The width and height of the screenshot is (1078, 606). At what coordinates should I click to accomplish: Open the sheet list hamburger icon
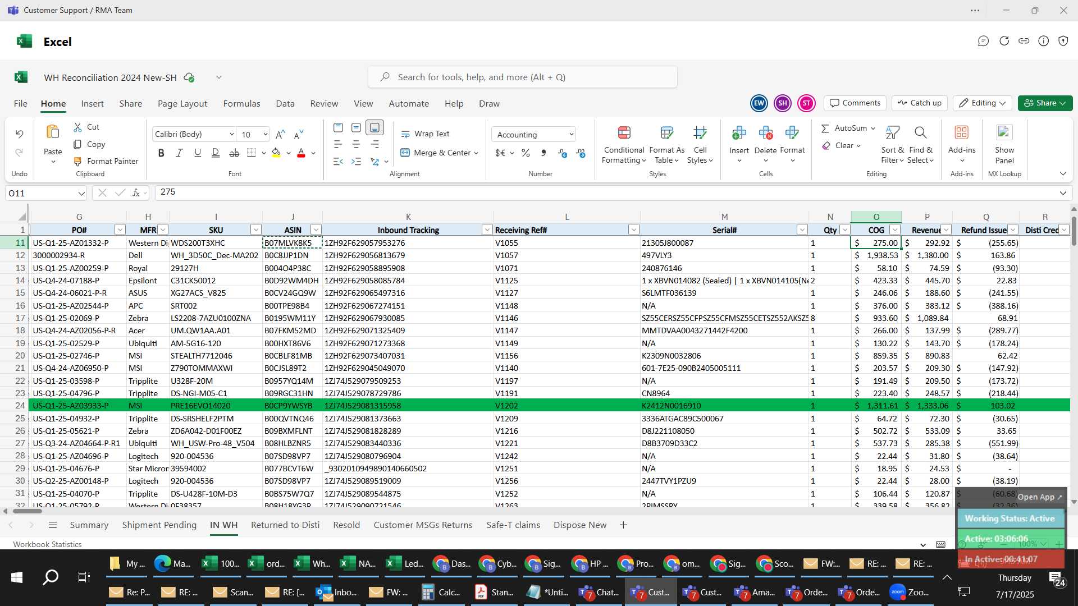click(x=53, y=525)
